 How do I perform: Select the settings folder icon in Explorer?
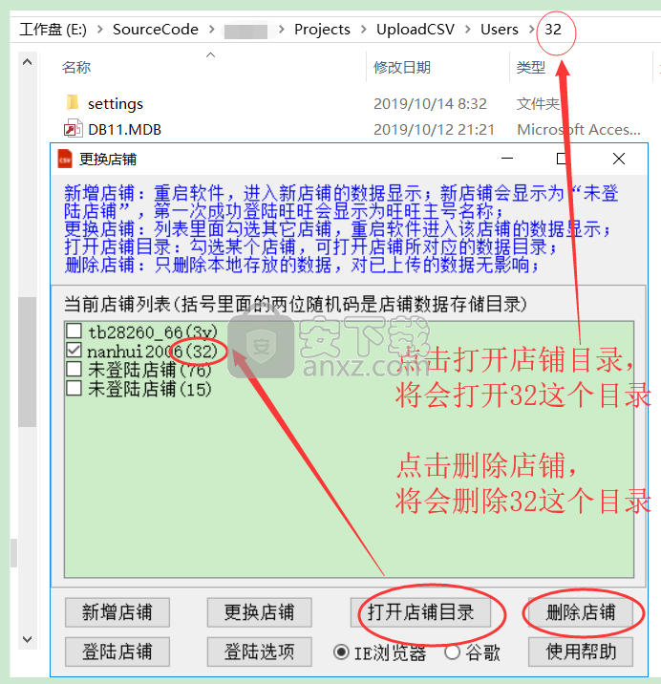click(73, 103)
